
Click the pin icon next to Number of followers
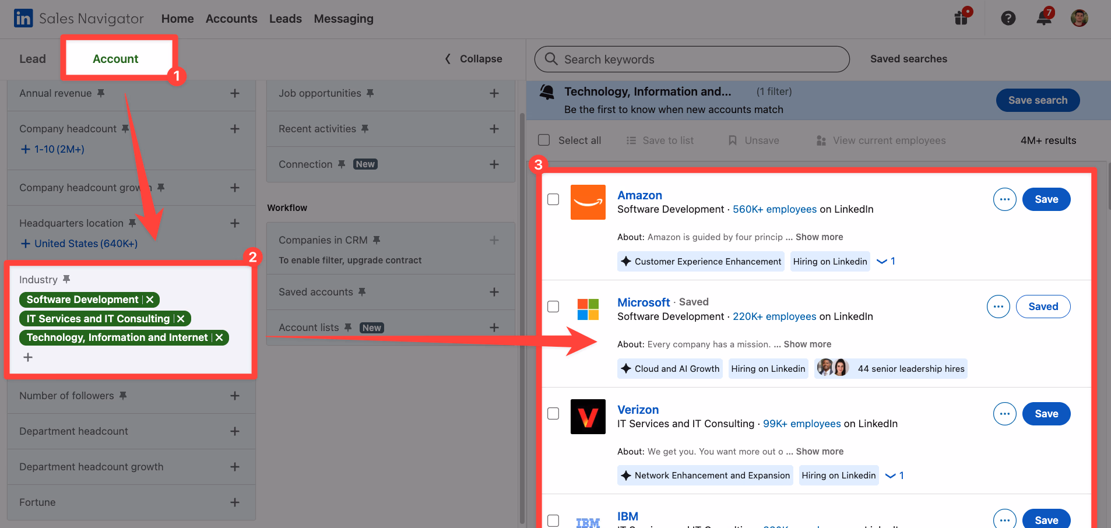tap(123, 396)
